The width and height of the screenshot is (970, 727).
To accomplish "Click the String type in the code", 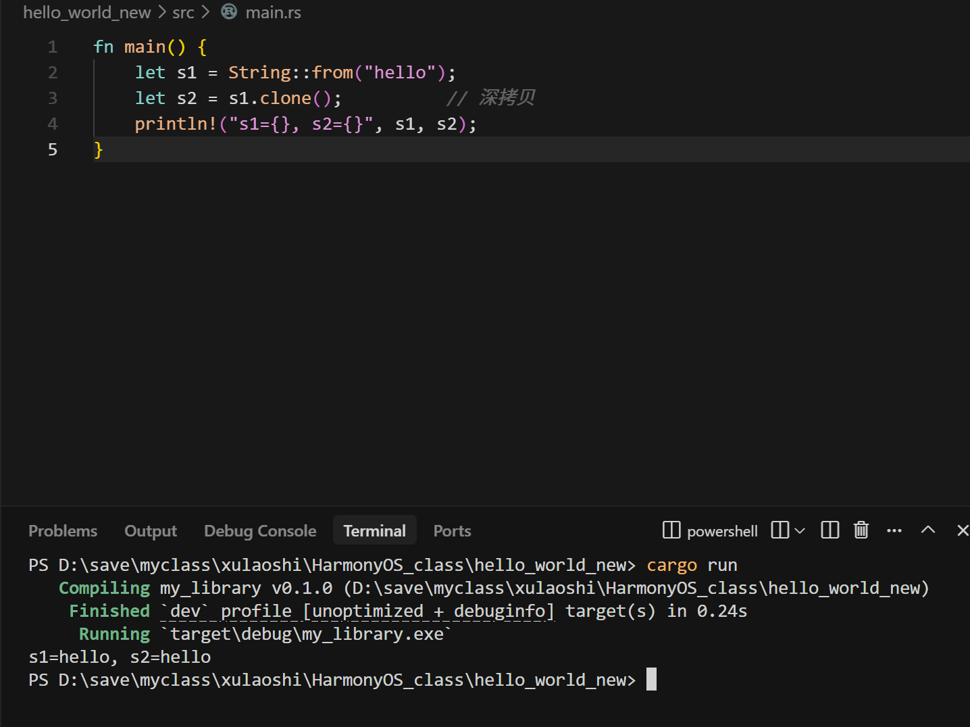I will (259, 72).
